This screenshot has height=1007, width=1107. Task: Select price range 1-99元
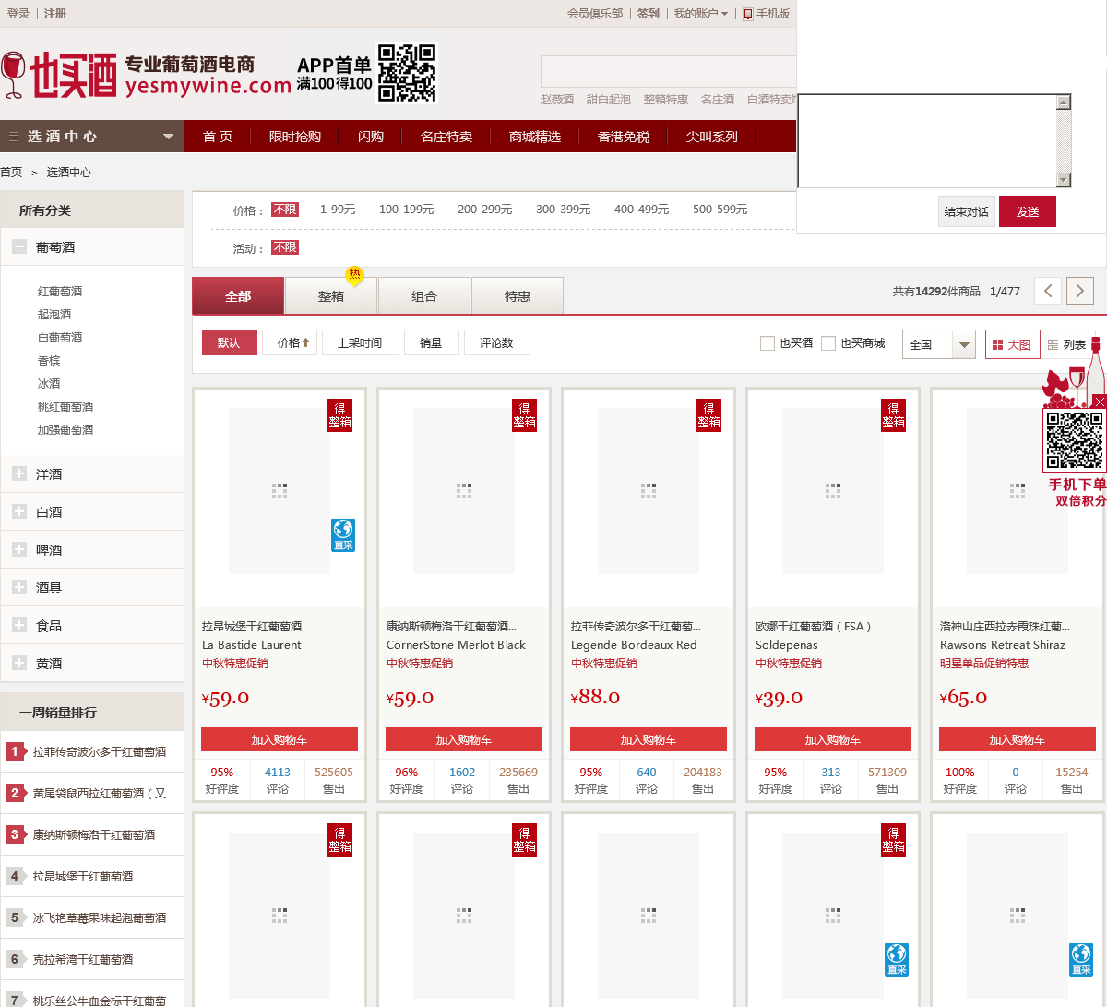338,210
